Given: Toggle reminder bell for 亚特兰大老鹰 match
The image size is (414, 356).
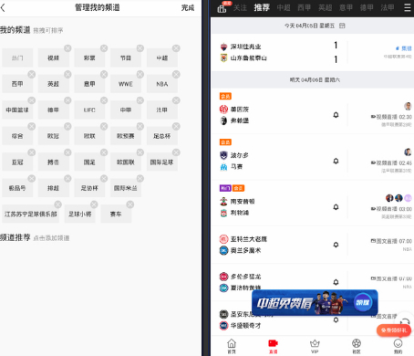Looking at the screenshot, I should click(x=336, y=245).
